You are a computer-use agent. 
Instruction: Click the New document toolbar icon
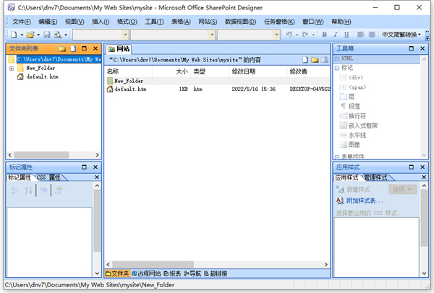tap(14, 35)
